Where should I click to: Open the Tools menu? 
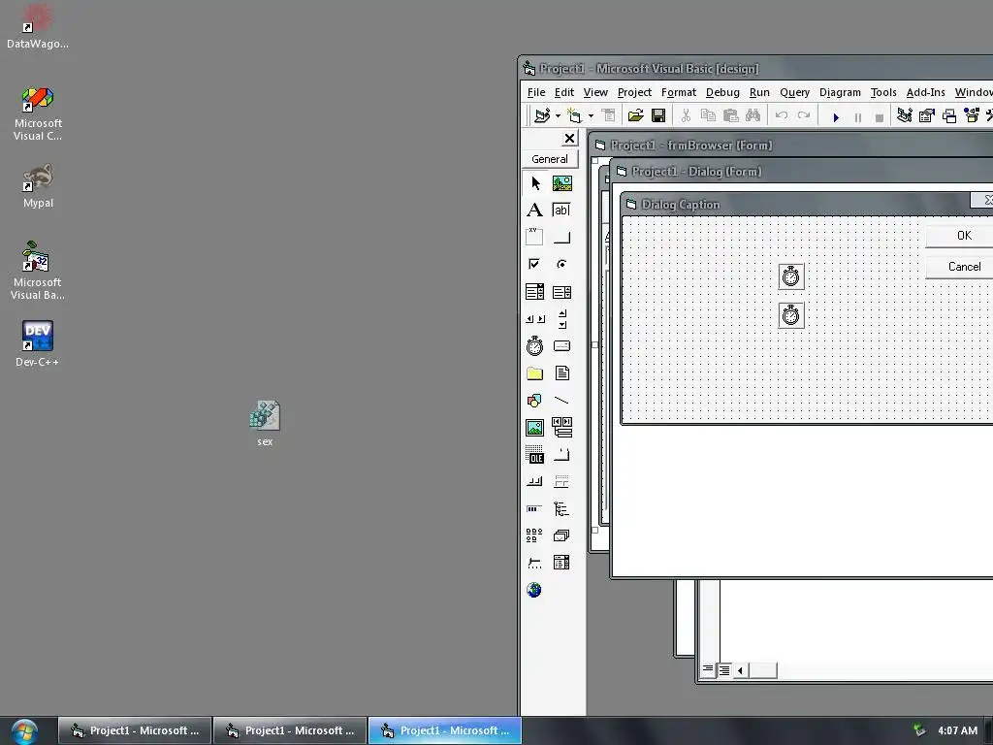pos(883,92)
